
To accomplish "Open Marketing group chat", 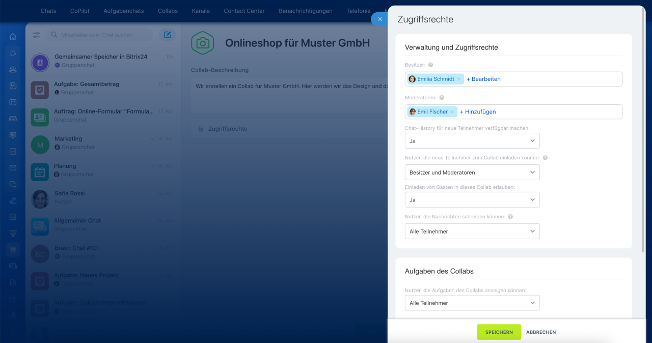I will tap(103, 145).
